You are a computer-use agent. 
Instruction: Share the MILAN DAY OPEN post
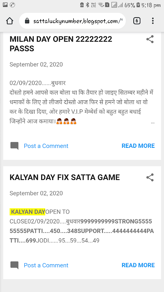[x=150, y=39]
